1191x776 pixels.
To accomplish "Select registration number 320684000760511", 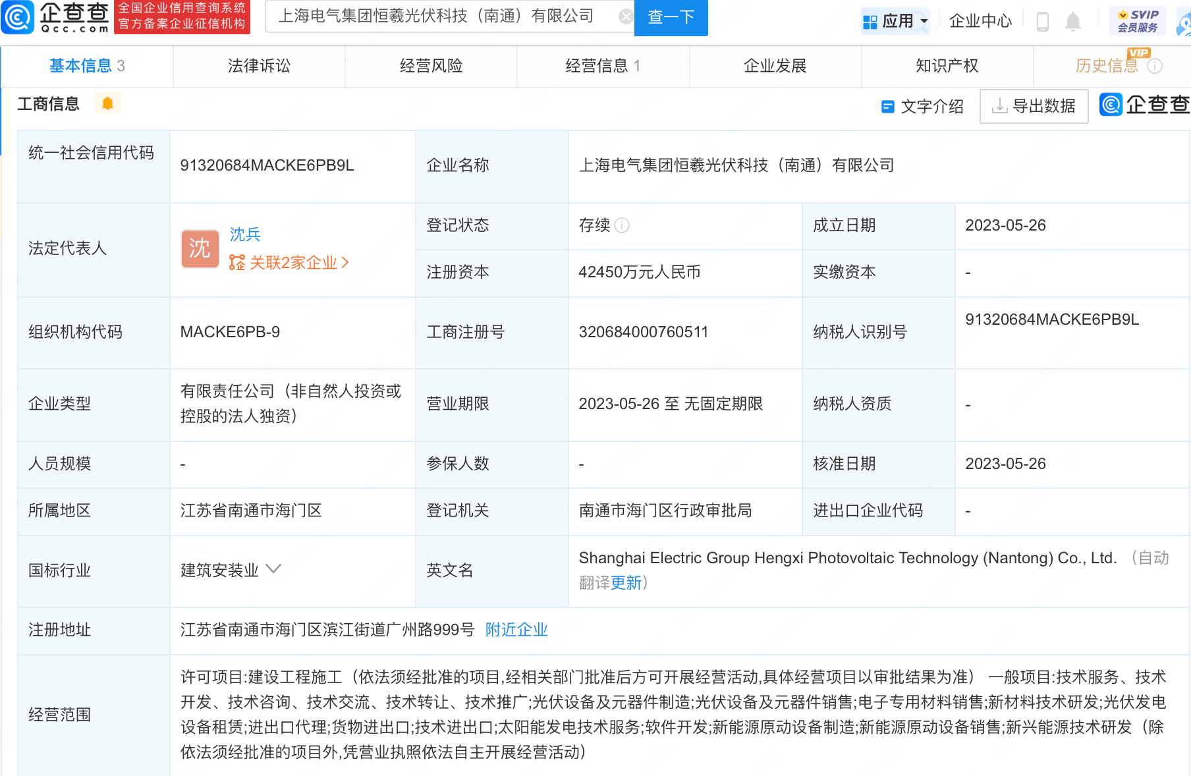I will click(643, 332).
